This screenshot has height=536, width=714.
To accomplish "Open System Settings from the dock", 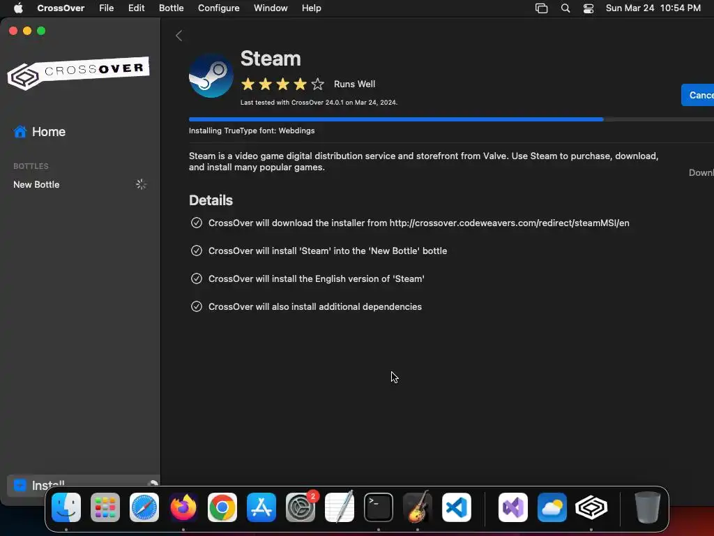I will [x=301, y=507].
